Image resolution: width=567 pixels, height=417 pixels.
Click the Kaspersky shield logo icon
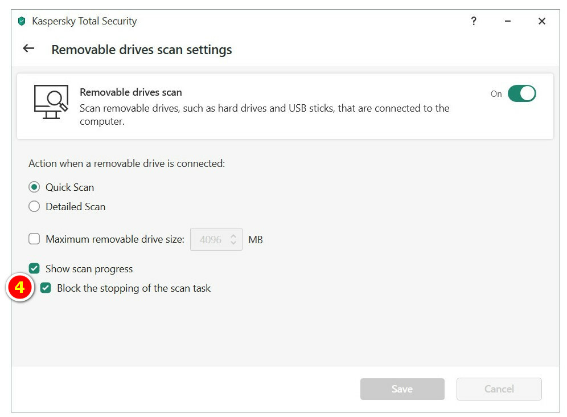point(22,22)
